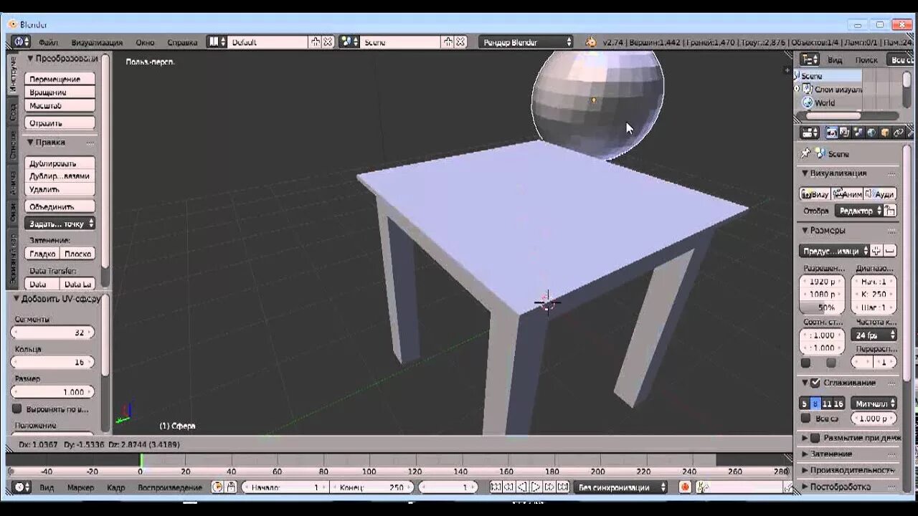The width and height of the screenshot is (918, 516).
Task: Open the Предус...изаци presets dropdown
Action: [834, 251]
